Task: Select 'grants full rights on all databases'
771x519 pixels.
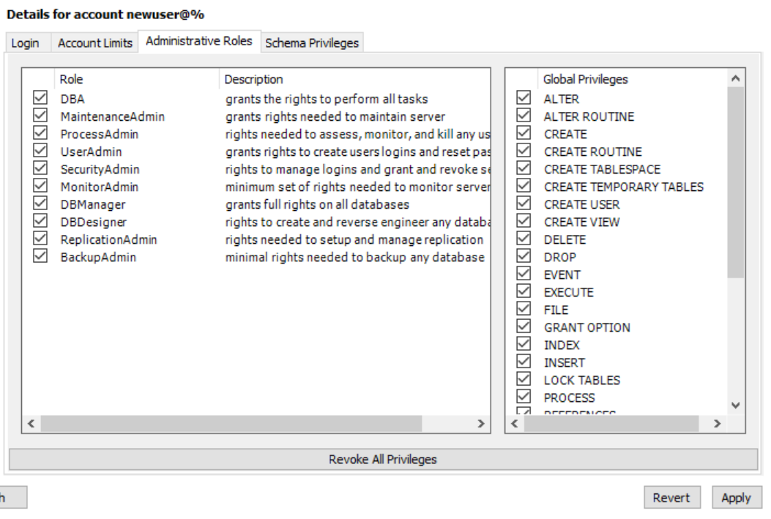Action: (317, 204)
